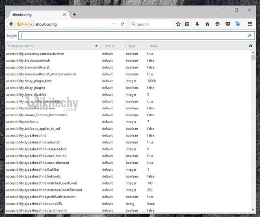This screenshot has height=217, width=260.
Task: Click the back navigation arrow button
Action: point(11,24)
